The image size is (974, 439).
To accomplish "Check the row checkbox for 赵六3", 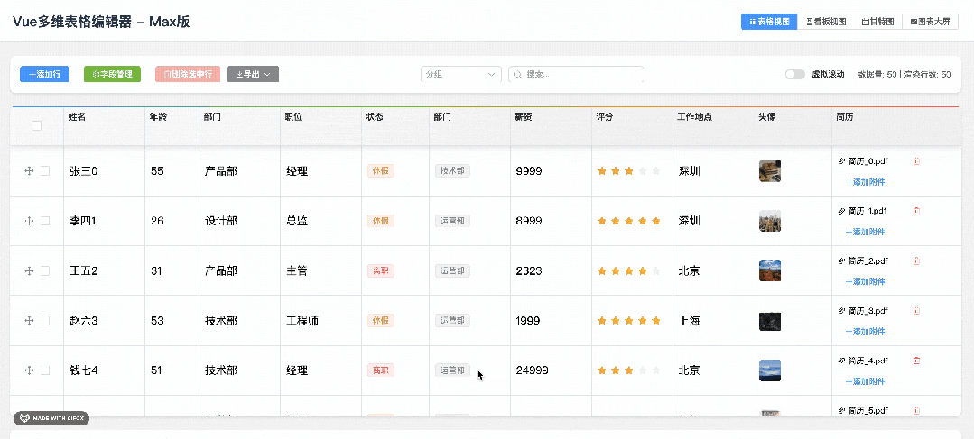I will tap(45, 320).
